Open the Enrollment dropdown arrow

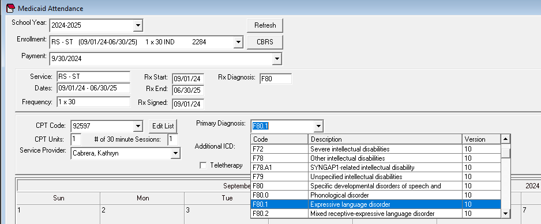tap(238, 42)
